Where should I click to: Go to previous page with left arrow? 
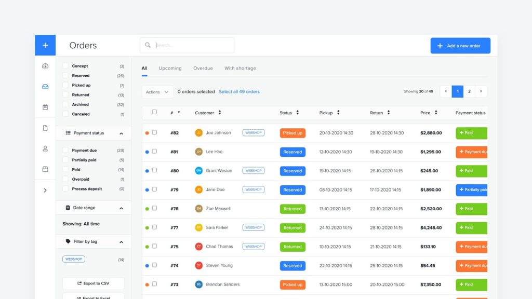click(x=446, y=91)
